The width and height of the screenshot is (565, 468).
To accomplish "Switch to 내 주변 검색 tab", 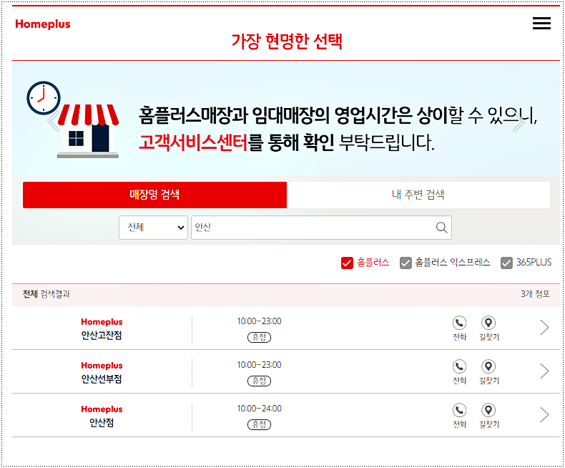I will [x=418, y=195].
